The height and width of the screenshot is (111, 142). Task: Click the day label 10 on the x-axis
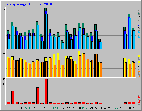tap(46, 108)
